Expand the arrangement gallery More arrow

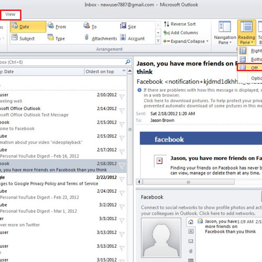pyautogui.click(x=158, y=41)
